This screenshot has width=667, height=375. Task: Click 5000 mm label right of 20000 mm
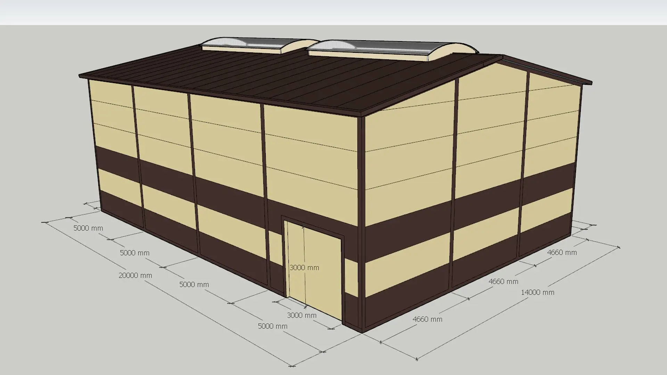194,284
